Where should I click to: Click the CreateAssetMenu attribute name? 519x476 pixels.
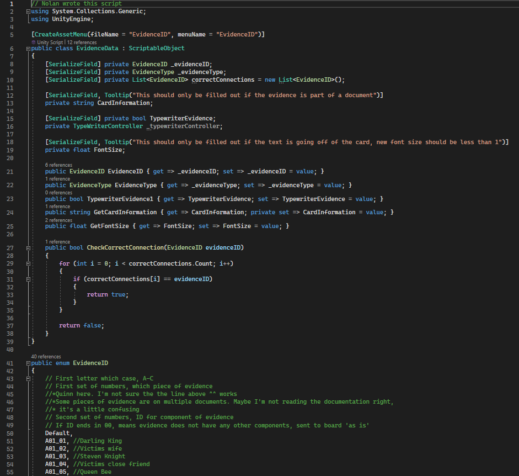tap(61, 34)
